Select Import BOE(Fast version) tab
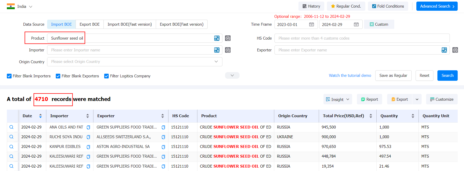 coord(129,24)
